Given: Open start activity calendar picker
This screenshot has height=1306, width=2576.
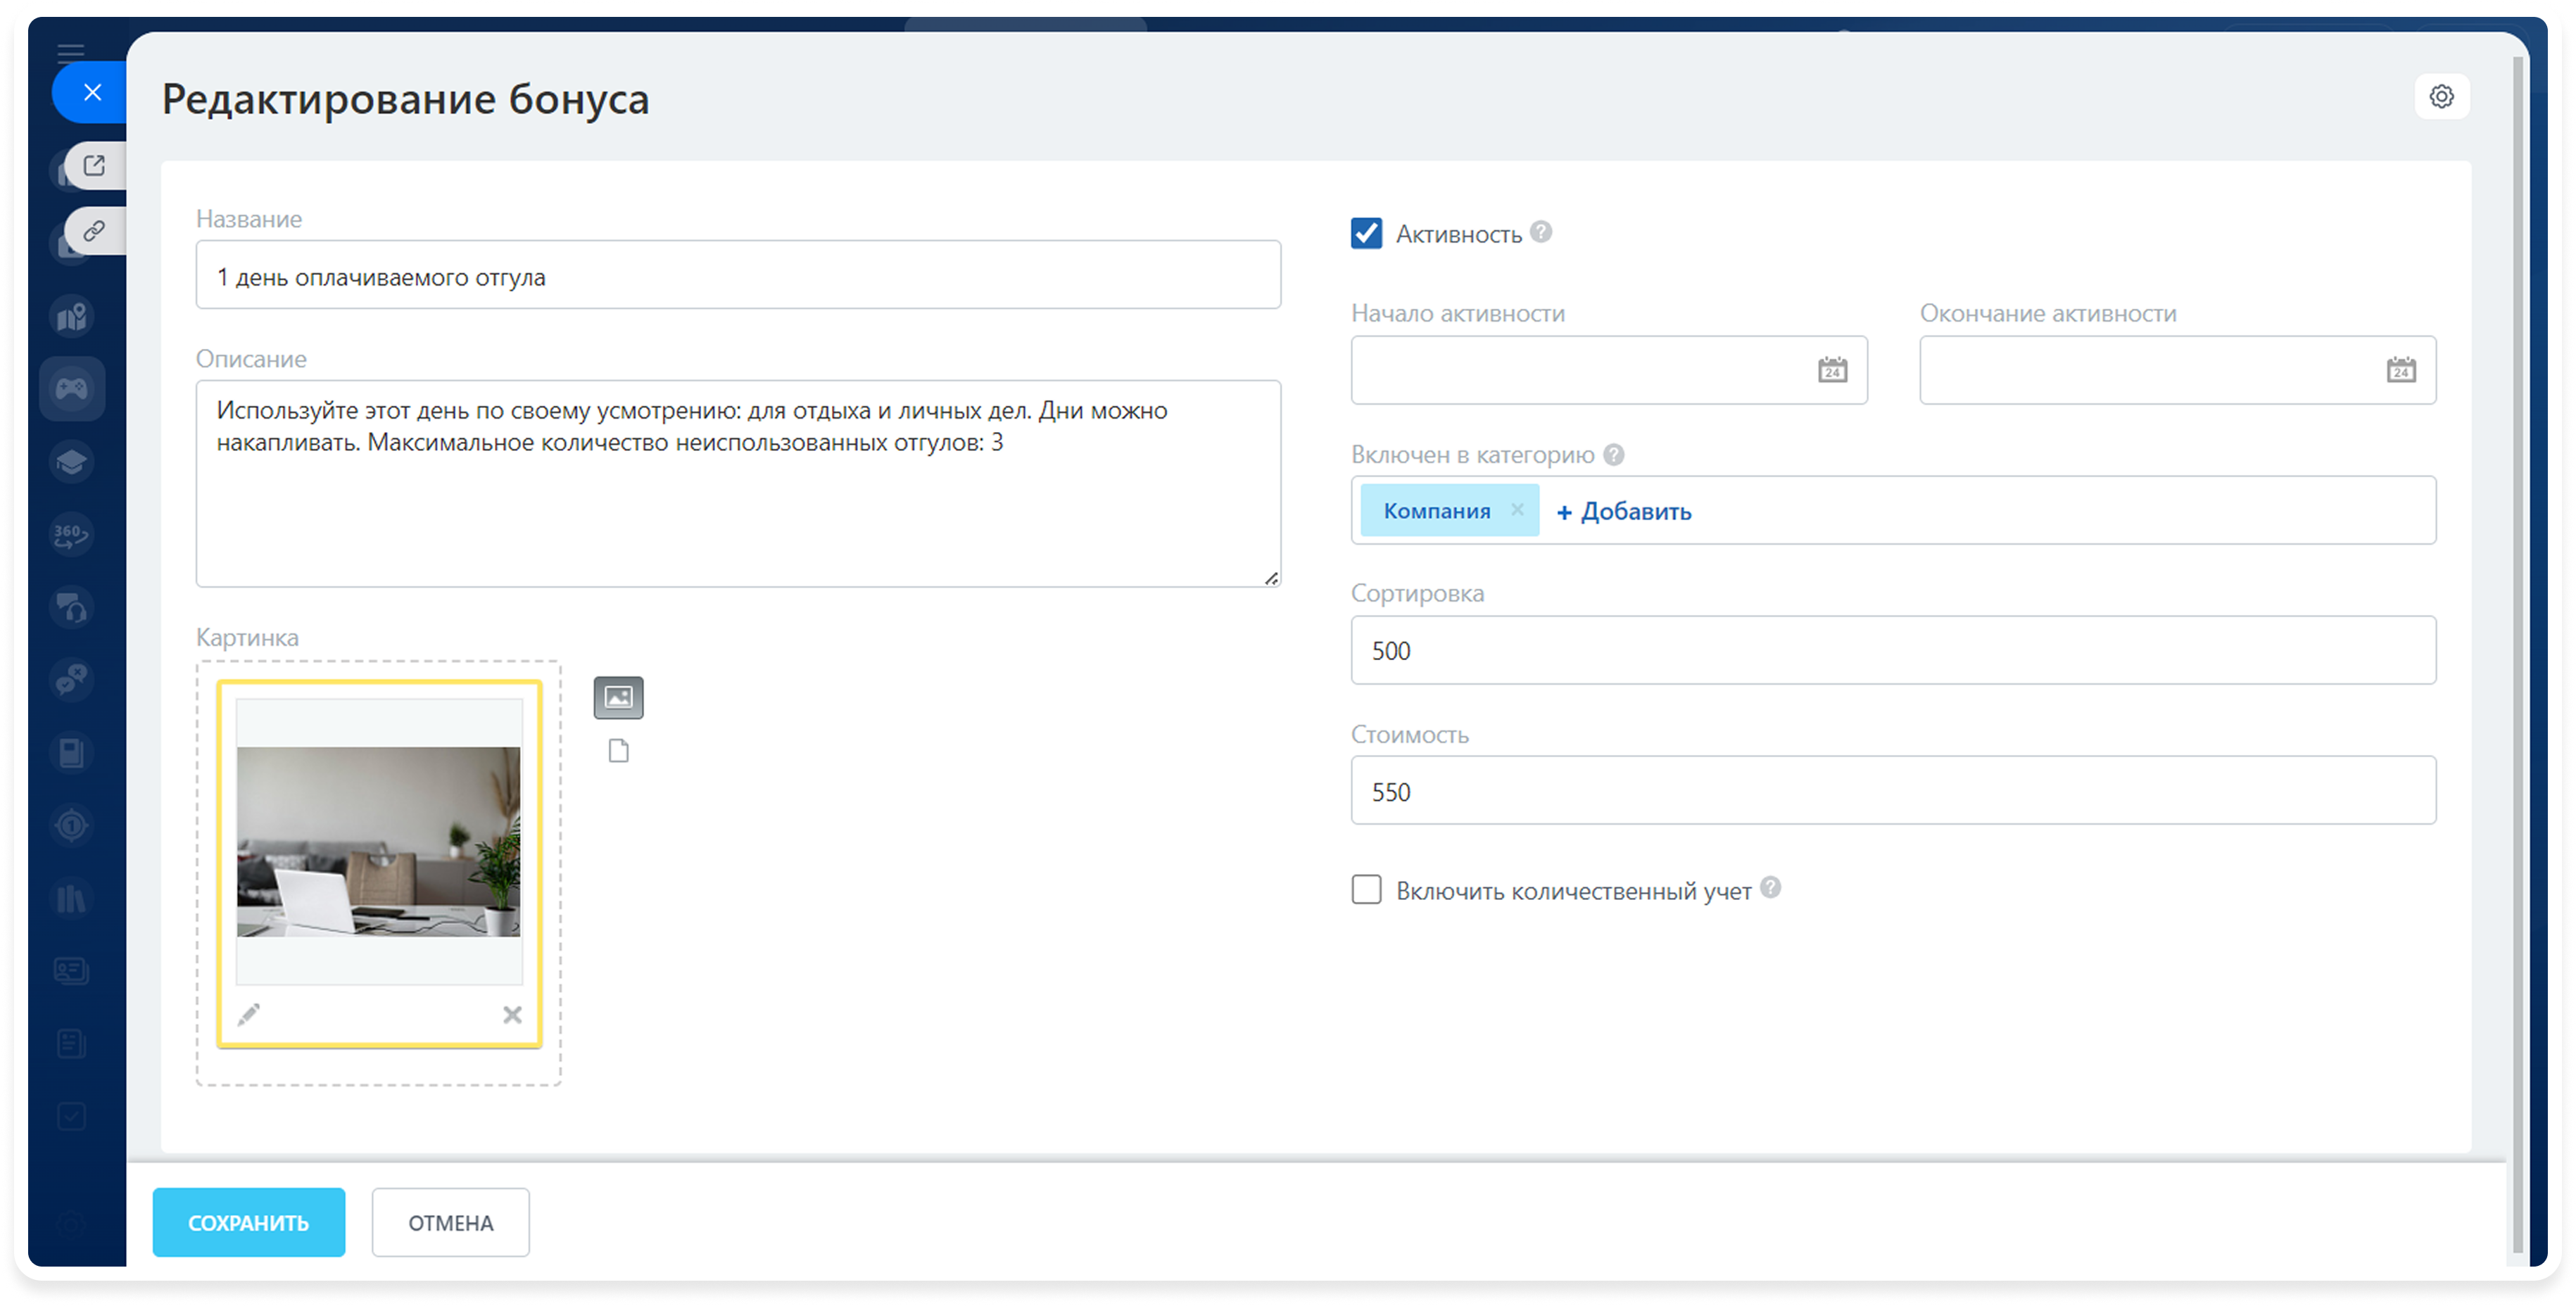Looking at the screenshot, I should tap(1832, 370).
